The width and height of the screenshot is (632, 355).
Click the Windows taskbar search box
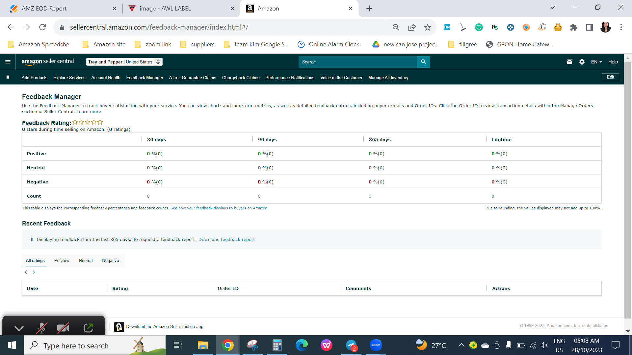(x=95, y=345)
